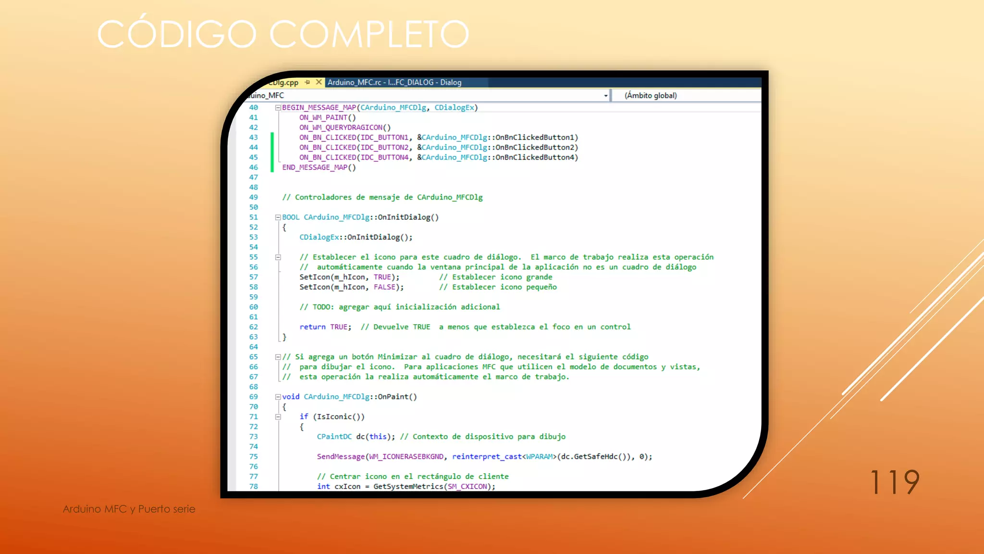The width and height of the screenshot is (984, 554).
Task: Collapse the comment block on line 55
Action: click(278, 257)
